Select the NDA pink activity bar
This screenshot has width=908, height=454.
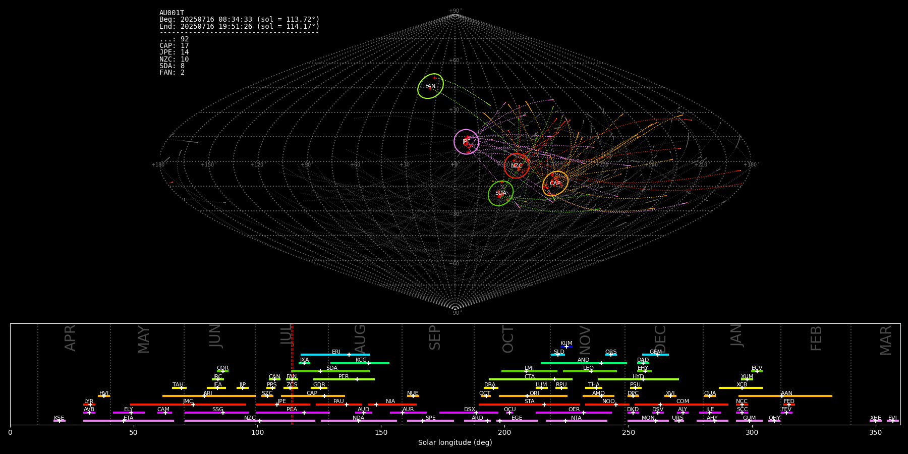tap(359, 421)
